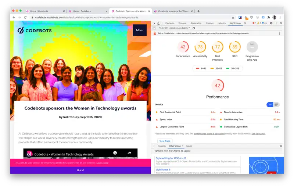Close the bottom drawer panel
The image size is (294, 187).
(281, 146)
